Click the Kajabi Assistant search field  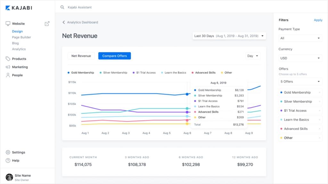[128, 7]
